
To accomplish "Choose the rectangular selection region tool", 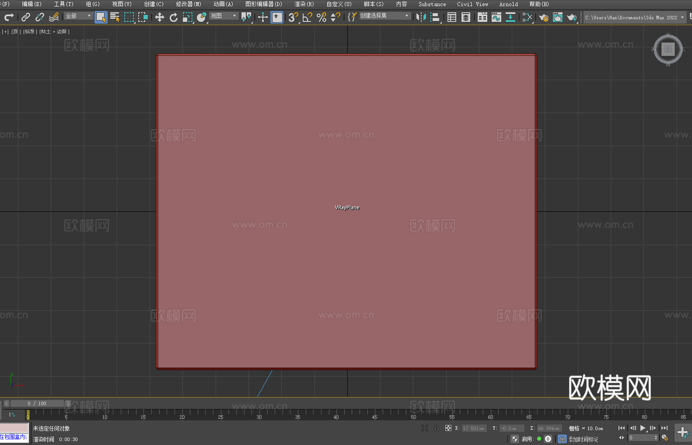I will tap(129, 17).
